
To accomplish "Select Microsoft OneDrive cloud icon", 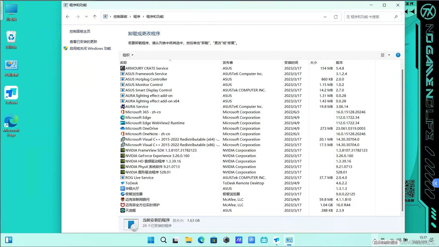I will coord(123,128).
